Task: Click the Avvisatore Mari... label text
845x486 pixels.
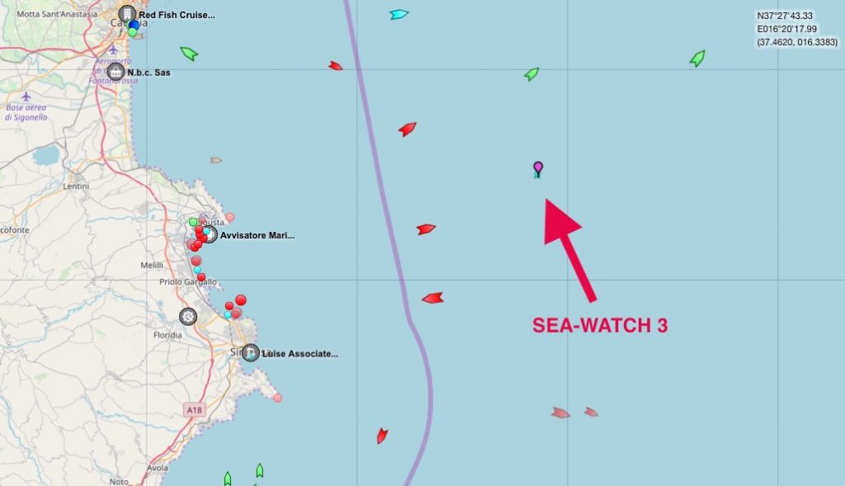Action: [257, 235]
